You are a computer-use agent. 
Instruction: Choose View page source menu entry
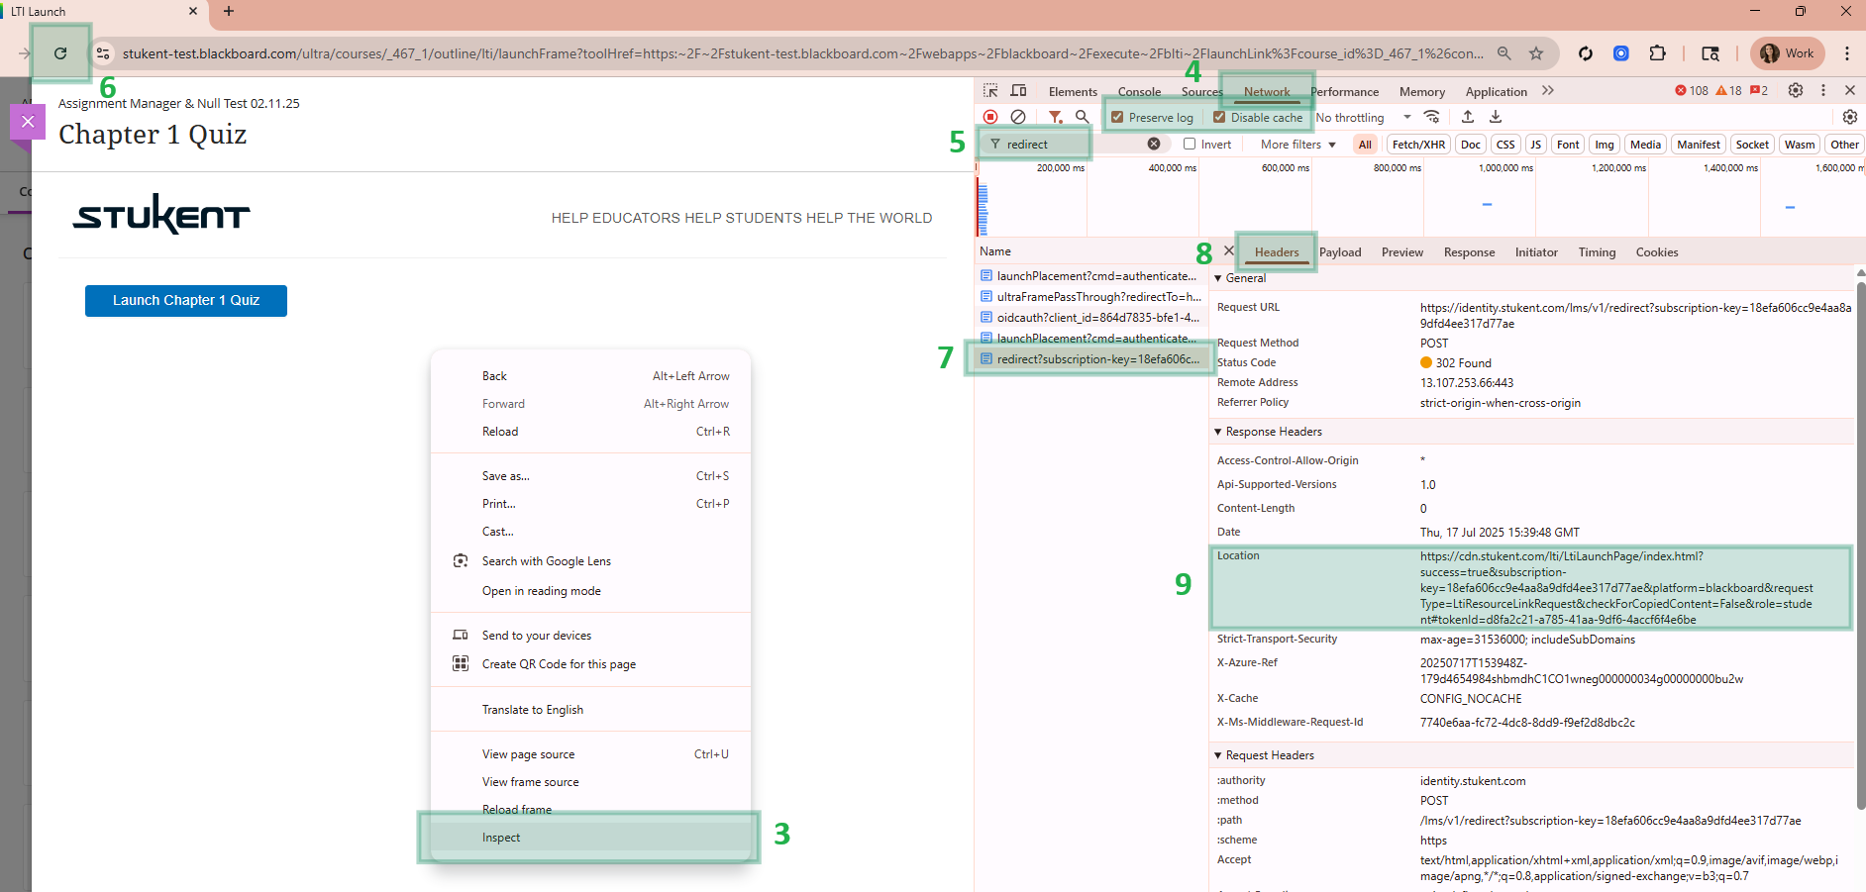(x=589, y=754)
